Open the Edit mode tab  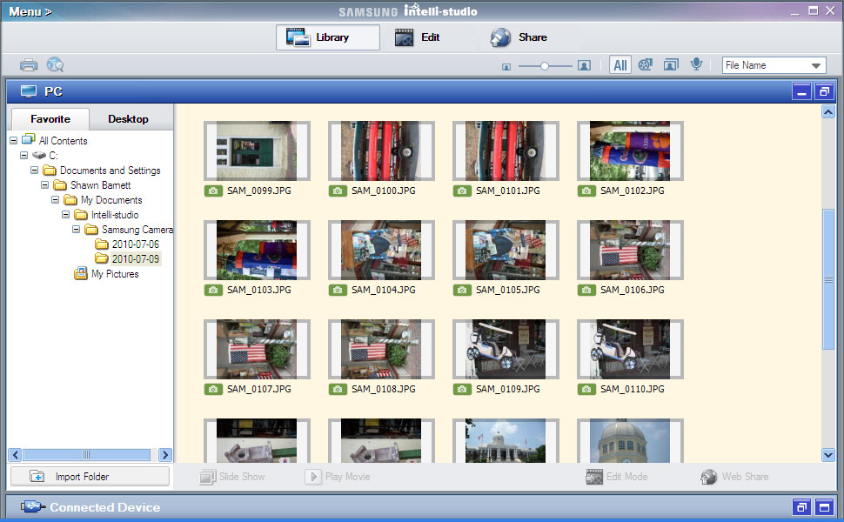point(418,37)
